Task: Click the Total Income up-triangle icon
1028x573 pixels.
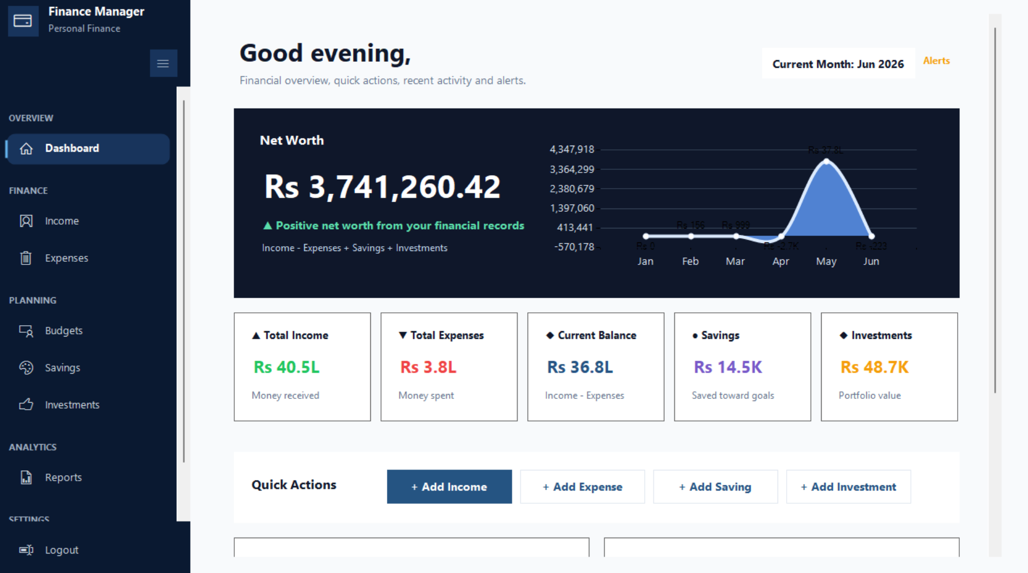Action: point(256,335)
